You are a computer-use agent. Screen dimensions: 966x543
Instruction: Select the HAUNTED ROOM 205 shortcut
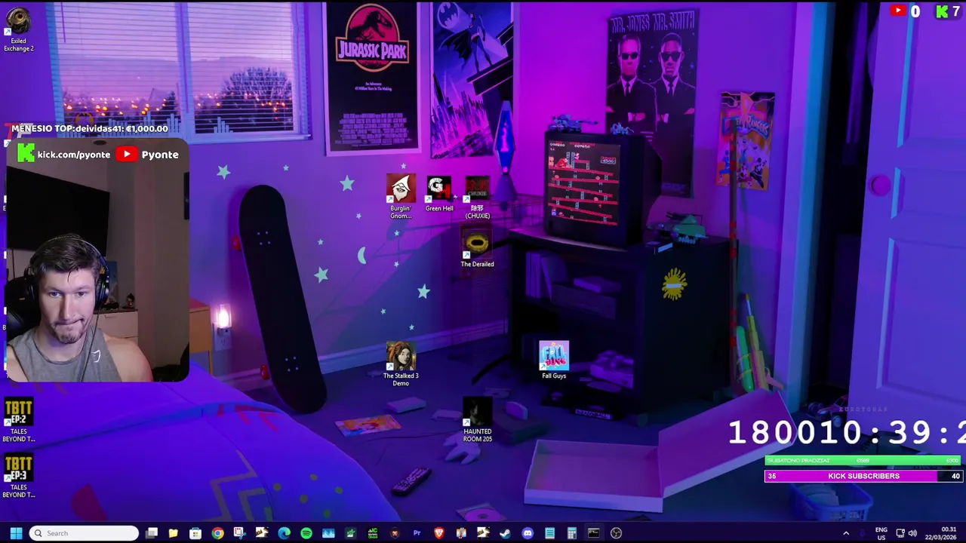(477, 420)
